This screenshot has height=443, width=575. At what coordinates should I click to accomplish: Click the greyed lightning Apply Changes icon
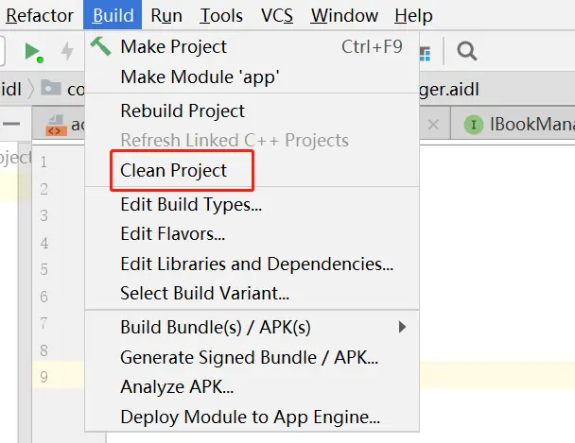point(67,51)
